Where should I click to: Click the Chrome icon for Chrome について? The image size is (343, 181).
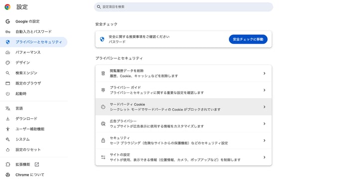click(7, 175)
